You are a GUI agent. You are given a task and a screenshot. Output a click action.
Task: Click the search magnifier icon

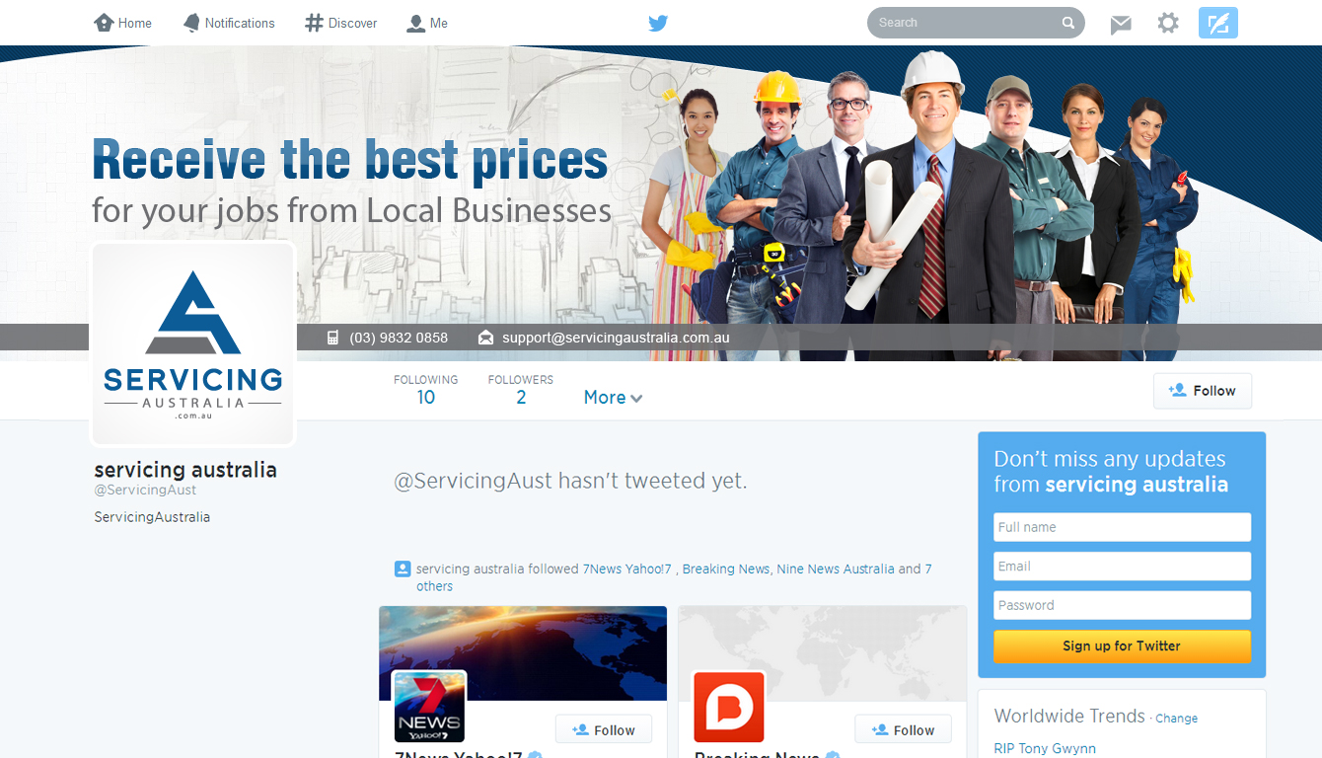tap(1068, 23)
